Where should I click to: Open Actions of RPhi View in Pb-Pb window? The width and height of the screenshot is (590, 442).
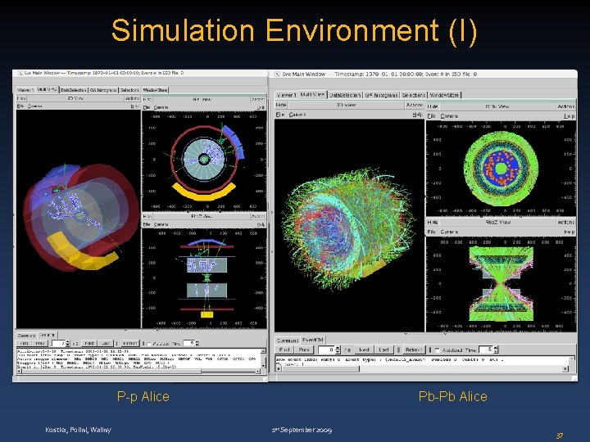pyautogui.click(x=565, y=106)
